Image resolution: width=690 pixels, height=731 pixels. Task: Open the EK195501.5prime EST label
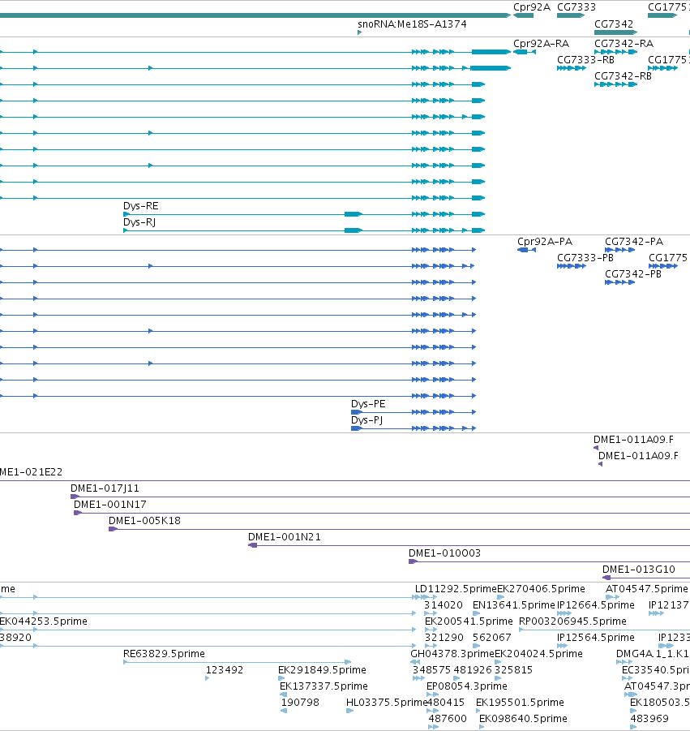[x=520, y=703]
